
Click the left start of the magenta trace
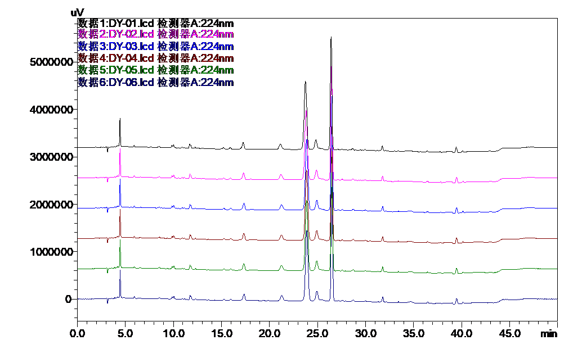click(80, 178)
